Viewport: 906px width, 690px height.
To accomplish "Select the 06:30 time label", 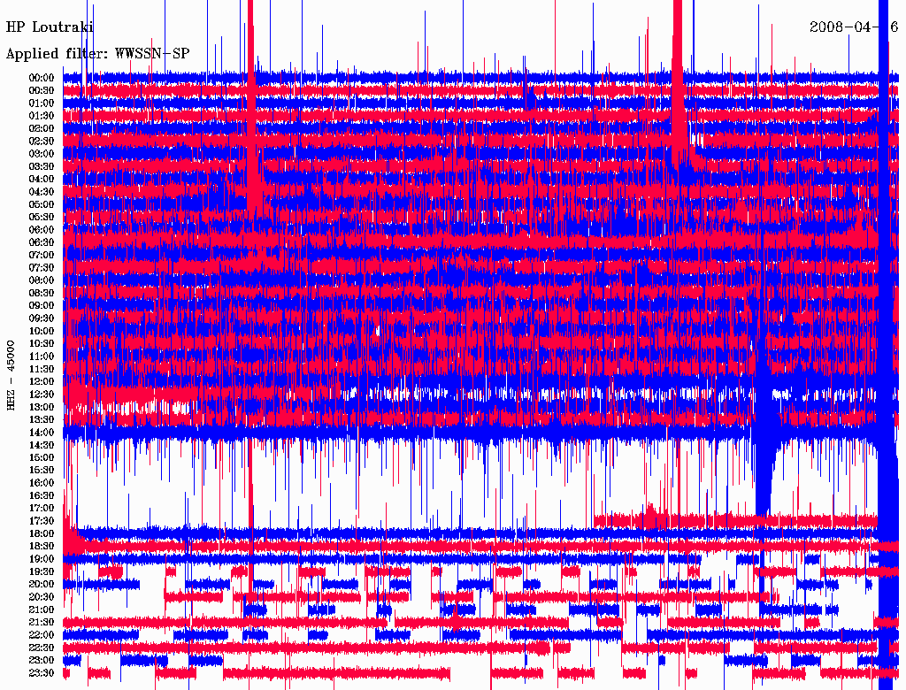I will tap(42, 242).
